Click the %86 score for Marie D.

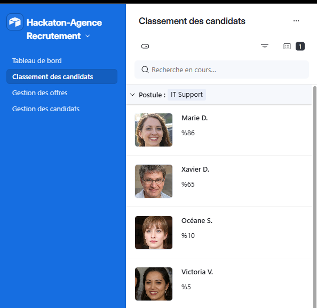click(x=188, y=133)
